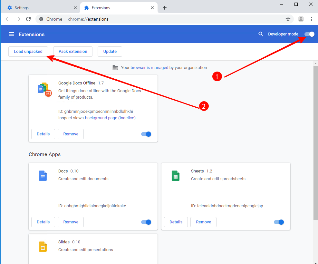Click the Sheets app icon
Image resolution: width=318 pixels, height=264 pixels.
(175, 176)
